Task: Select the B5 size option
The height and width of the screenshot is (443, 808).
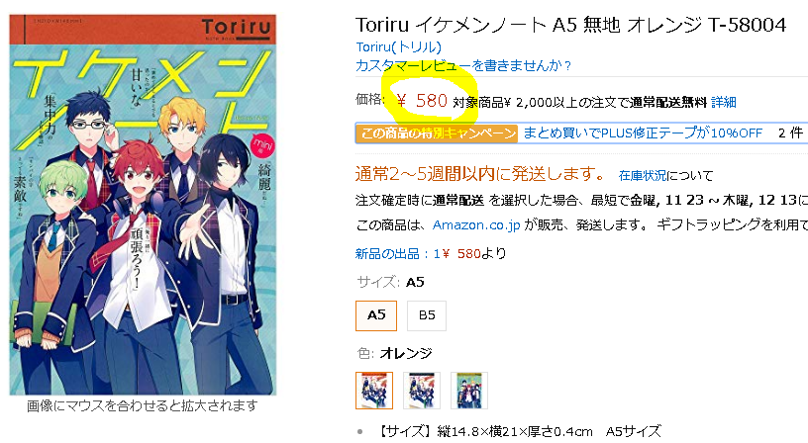Action: pyautogui.click(x=427, y=315)
